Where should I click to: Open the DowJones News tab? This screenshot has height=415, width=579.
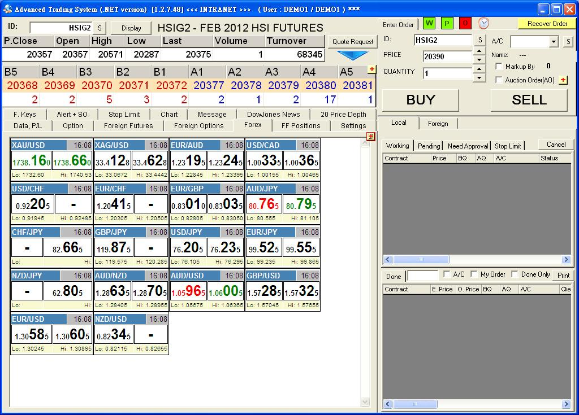273,114
